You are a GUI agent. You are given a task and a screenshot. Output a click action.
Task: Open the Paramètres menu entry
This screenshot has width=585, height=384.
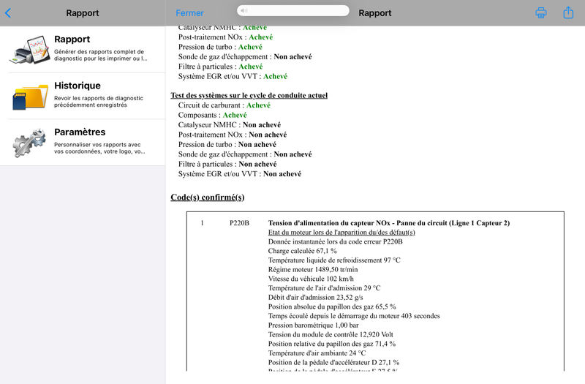[x=83, y=143]
